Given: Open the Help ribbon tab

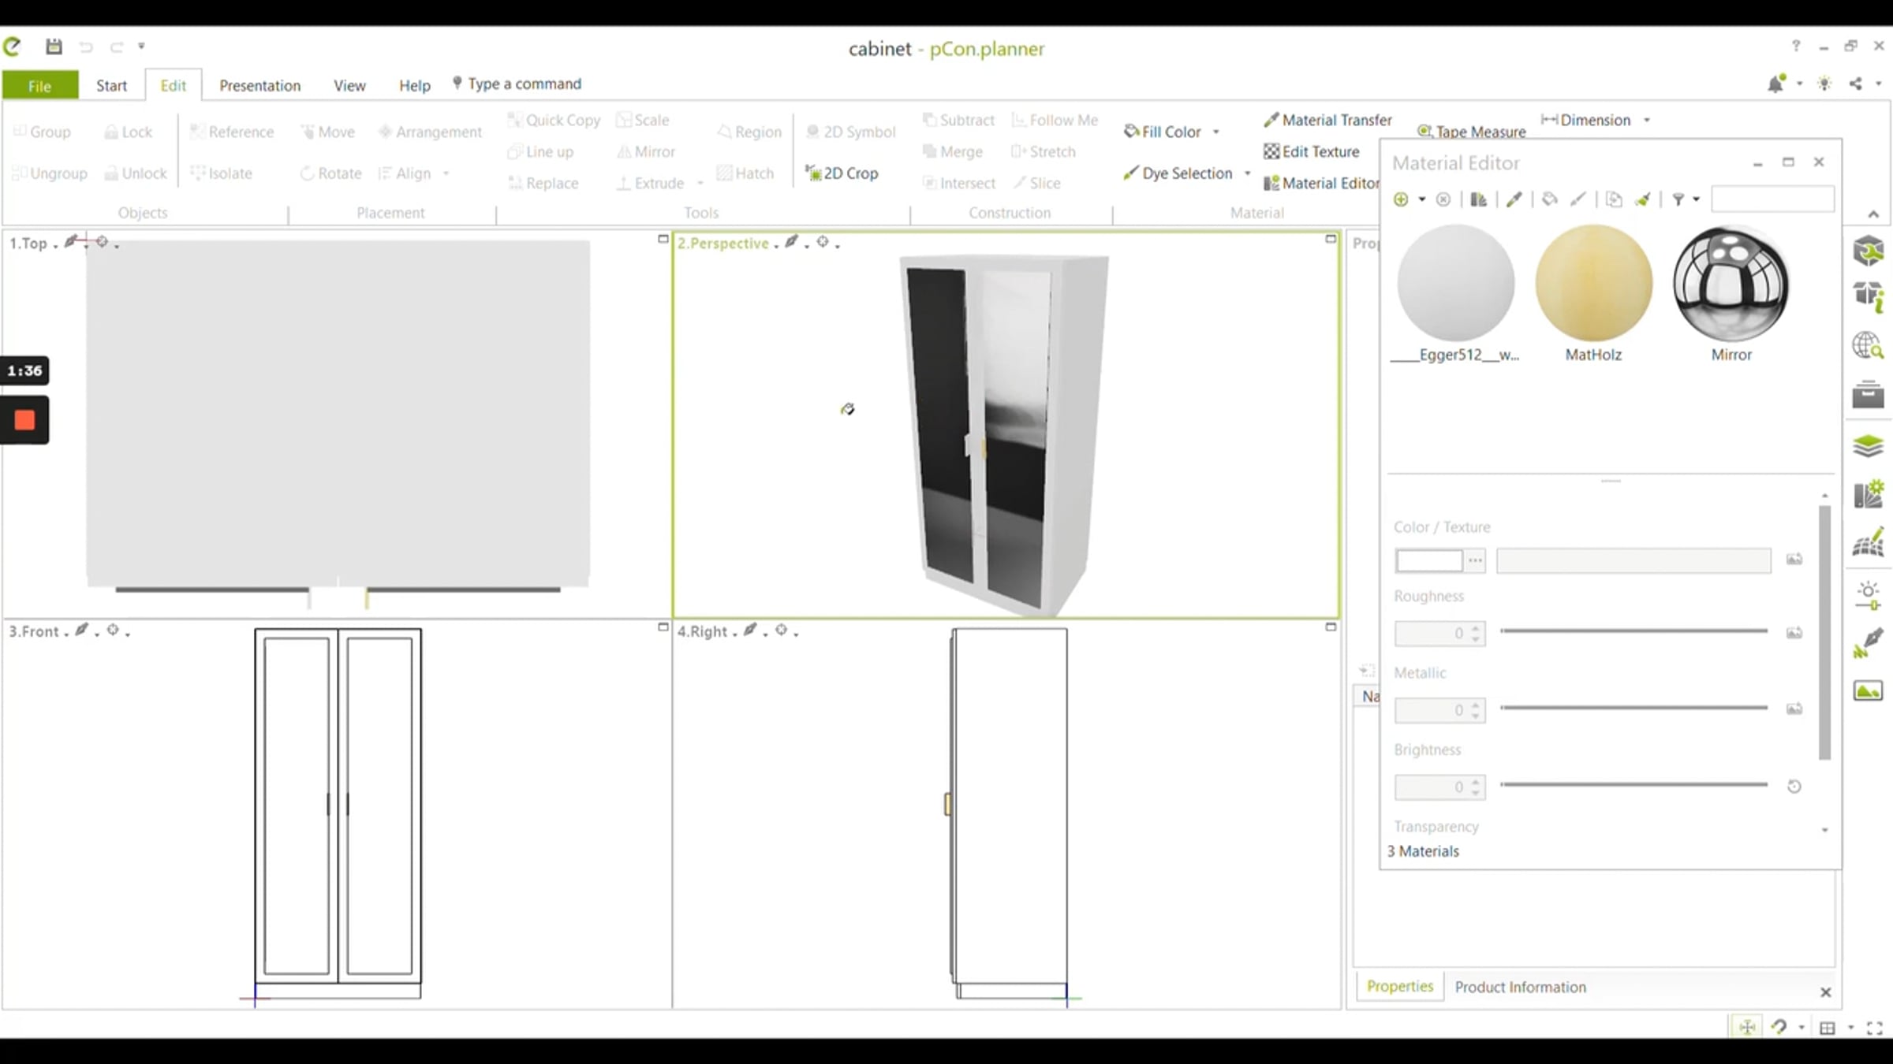Looking at the screenshot, I should (414, 85).
